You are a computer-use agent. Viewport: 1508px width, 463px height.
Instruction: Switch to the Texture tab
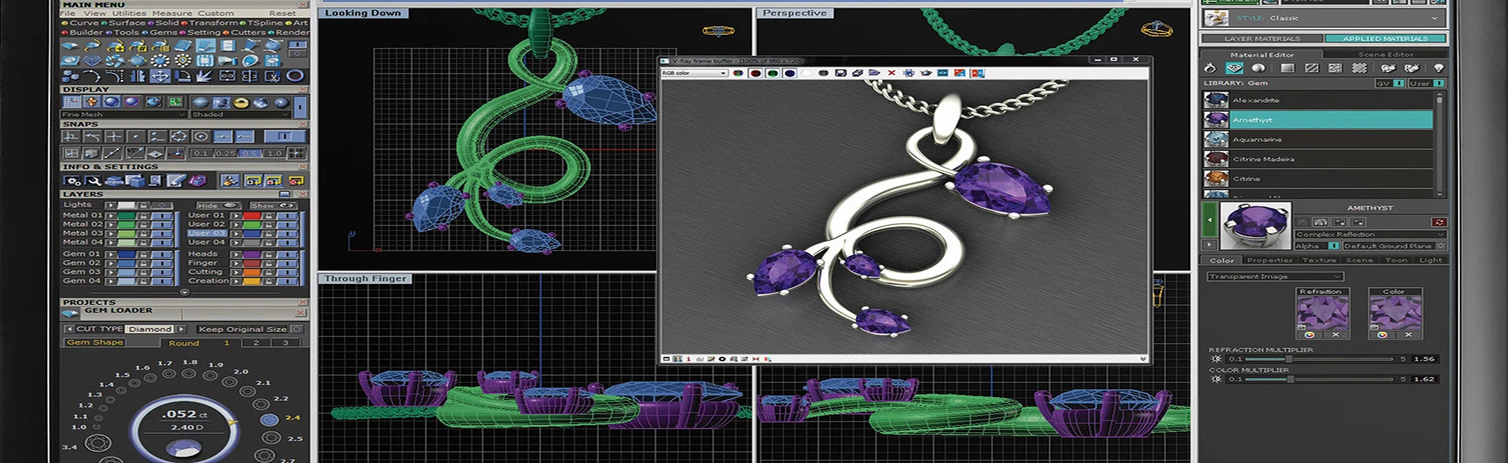coord(1319,261)
